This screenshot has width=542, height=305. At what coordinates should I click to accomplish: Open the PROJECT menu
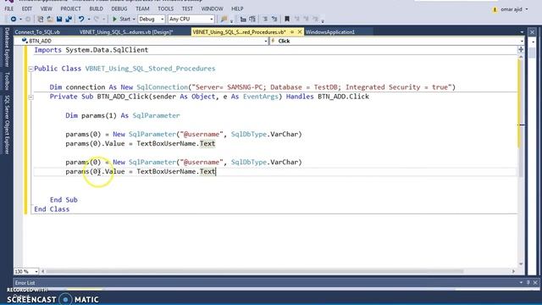(70, 8)
